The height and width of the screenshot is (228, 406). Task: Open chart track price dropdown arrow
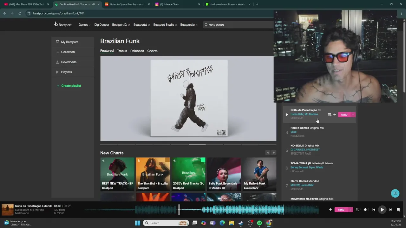coord(353,115)
